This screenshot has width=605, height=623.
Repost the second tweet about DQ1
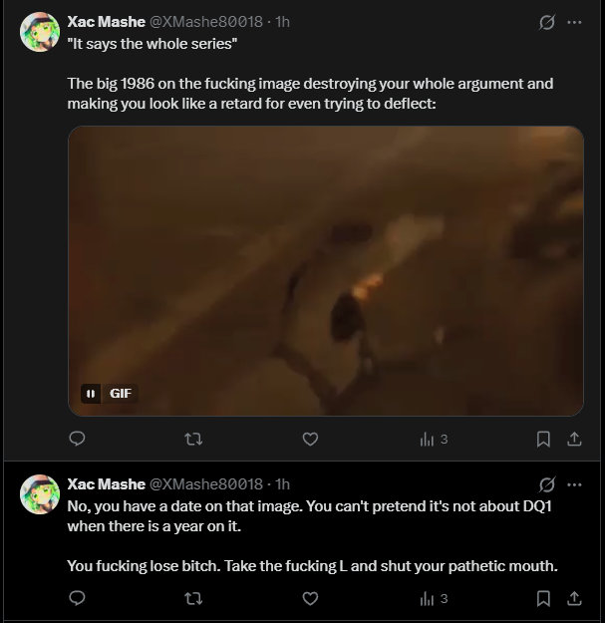193,598
